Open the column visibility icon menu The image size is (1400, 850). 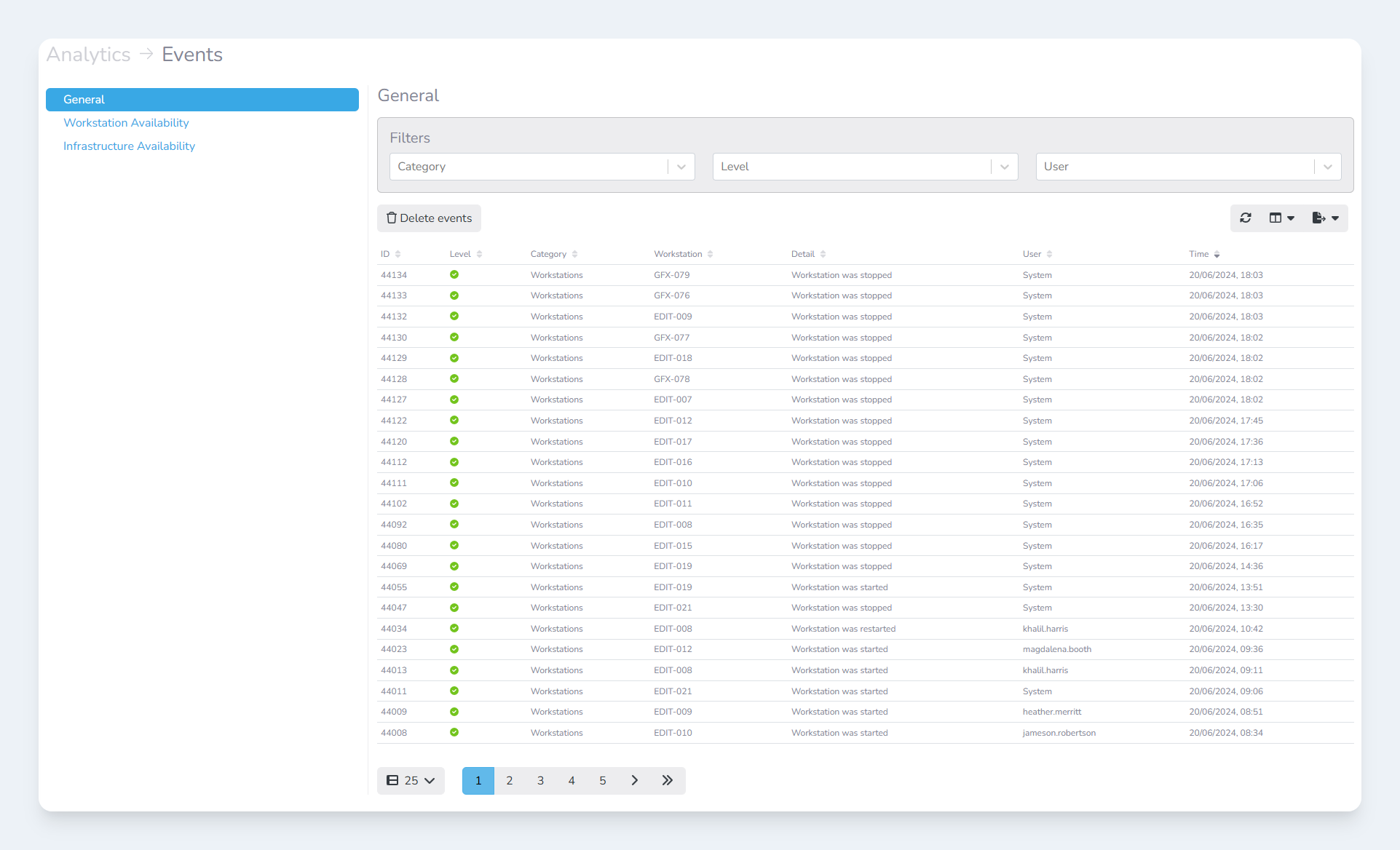pos(1281,218)
